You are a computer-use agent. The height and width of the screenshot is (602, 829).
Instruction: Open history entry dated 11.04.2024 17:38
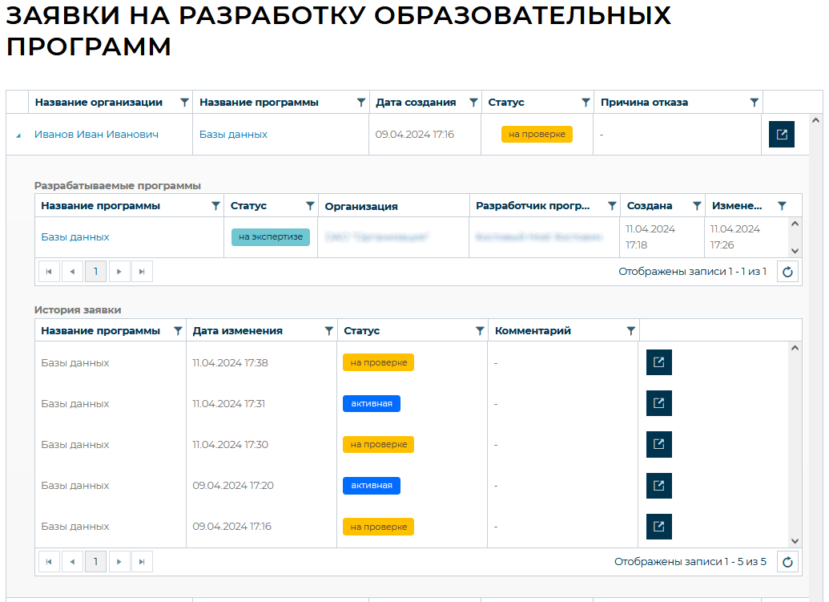click(658, 362)
